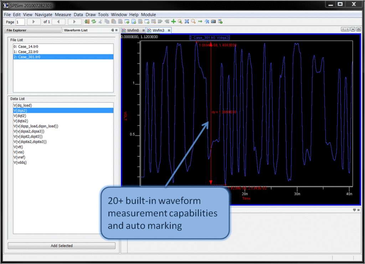The width and height of the screenshot is (365, 264).
Task: Click the green refresh arrows icon
Action: click(x=93, y=22)
